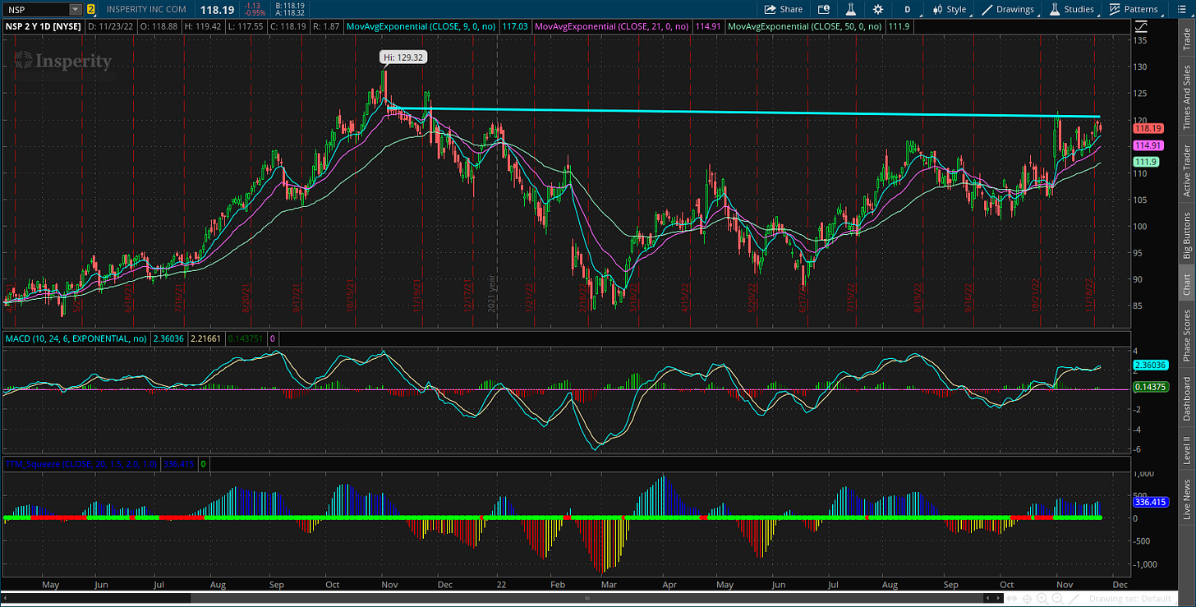Click the list menu icon at top right

[1180, 9]
